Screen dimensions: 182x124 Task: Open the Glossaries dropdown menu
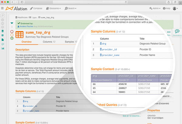click(54, 9)
